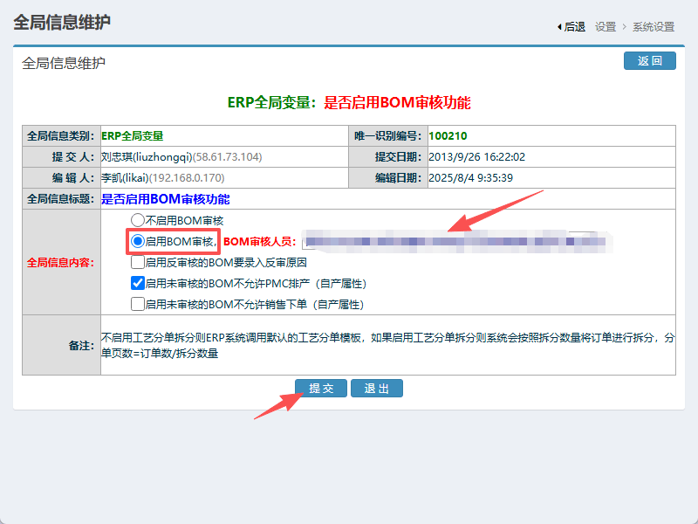Uncheck 启用未审核的BOM不允许PMC排产 checkbox
The image size is (698, 524).
[x=138, y=283]
